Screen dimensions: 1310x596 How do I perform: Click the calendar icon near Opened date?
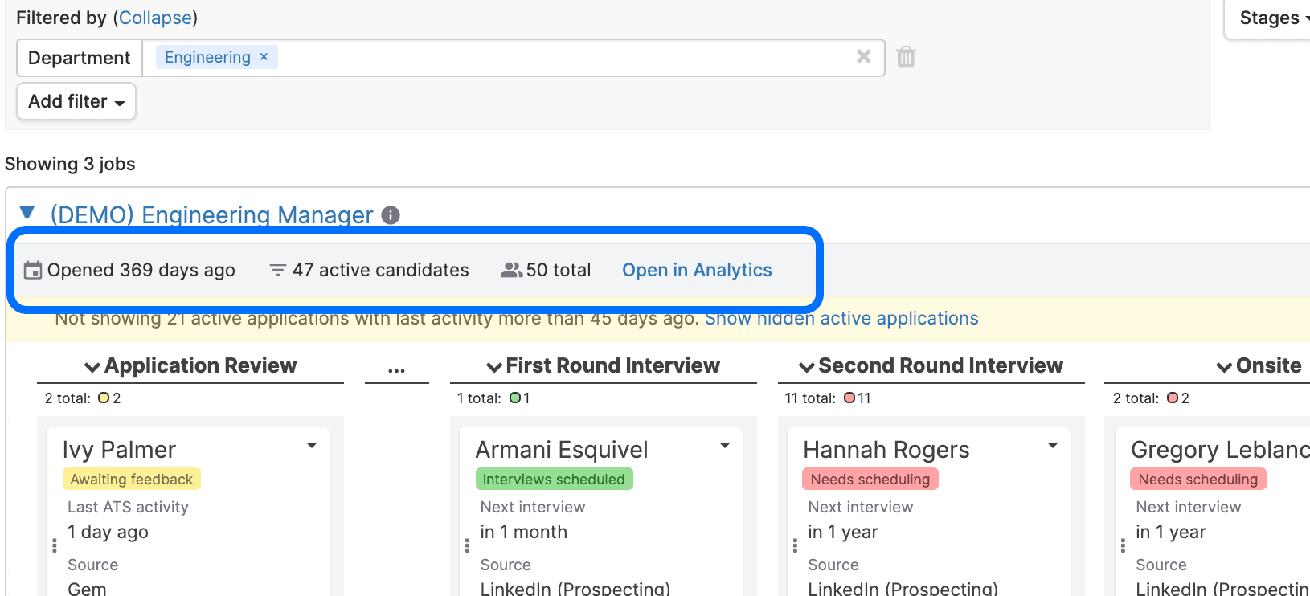(x=33, y=270)
